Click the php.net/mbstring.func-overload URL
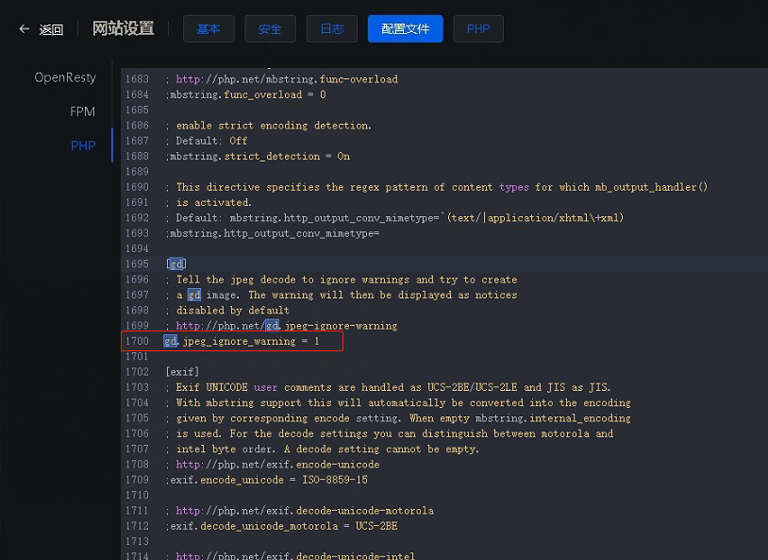 287,79
